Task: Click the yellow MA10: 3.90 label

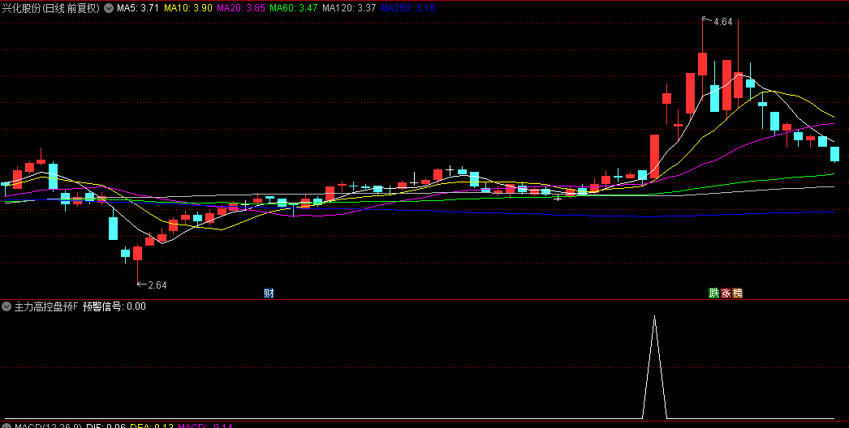Action: 187,8
